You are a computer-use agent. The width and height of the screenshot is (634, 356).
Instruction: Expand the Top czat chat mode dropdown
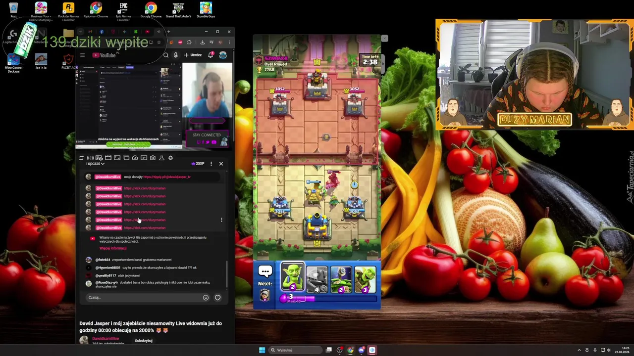95,164
